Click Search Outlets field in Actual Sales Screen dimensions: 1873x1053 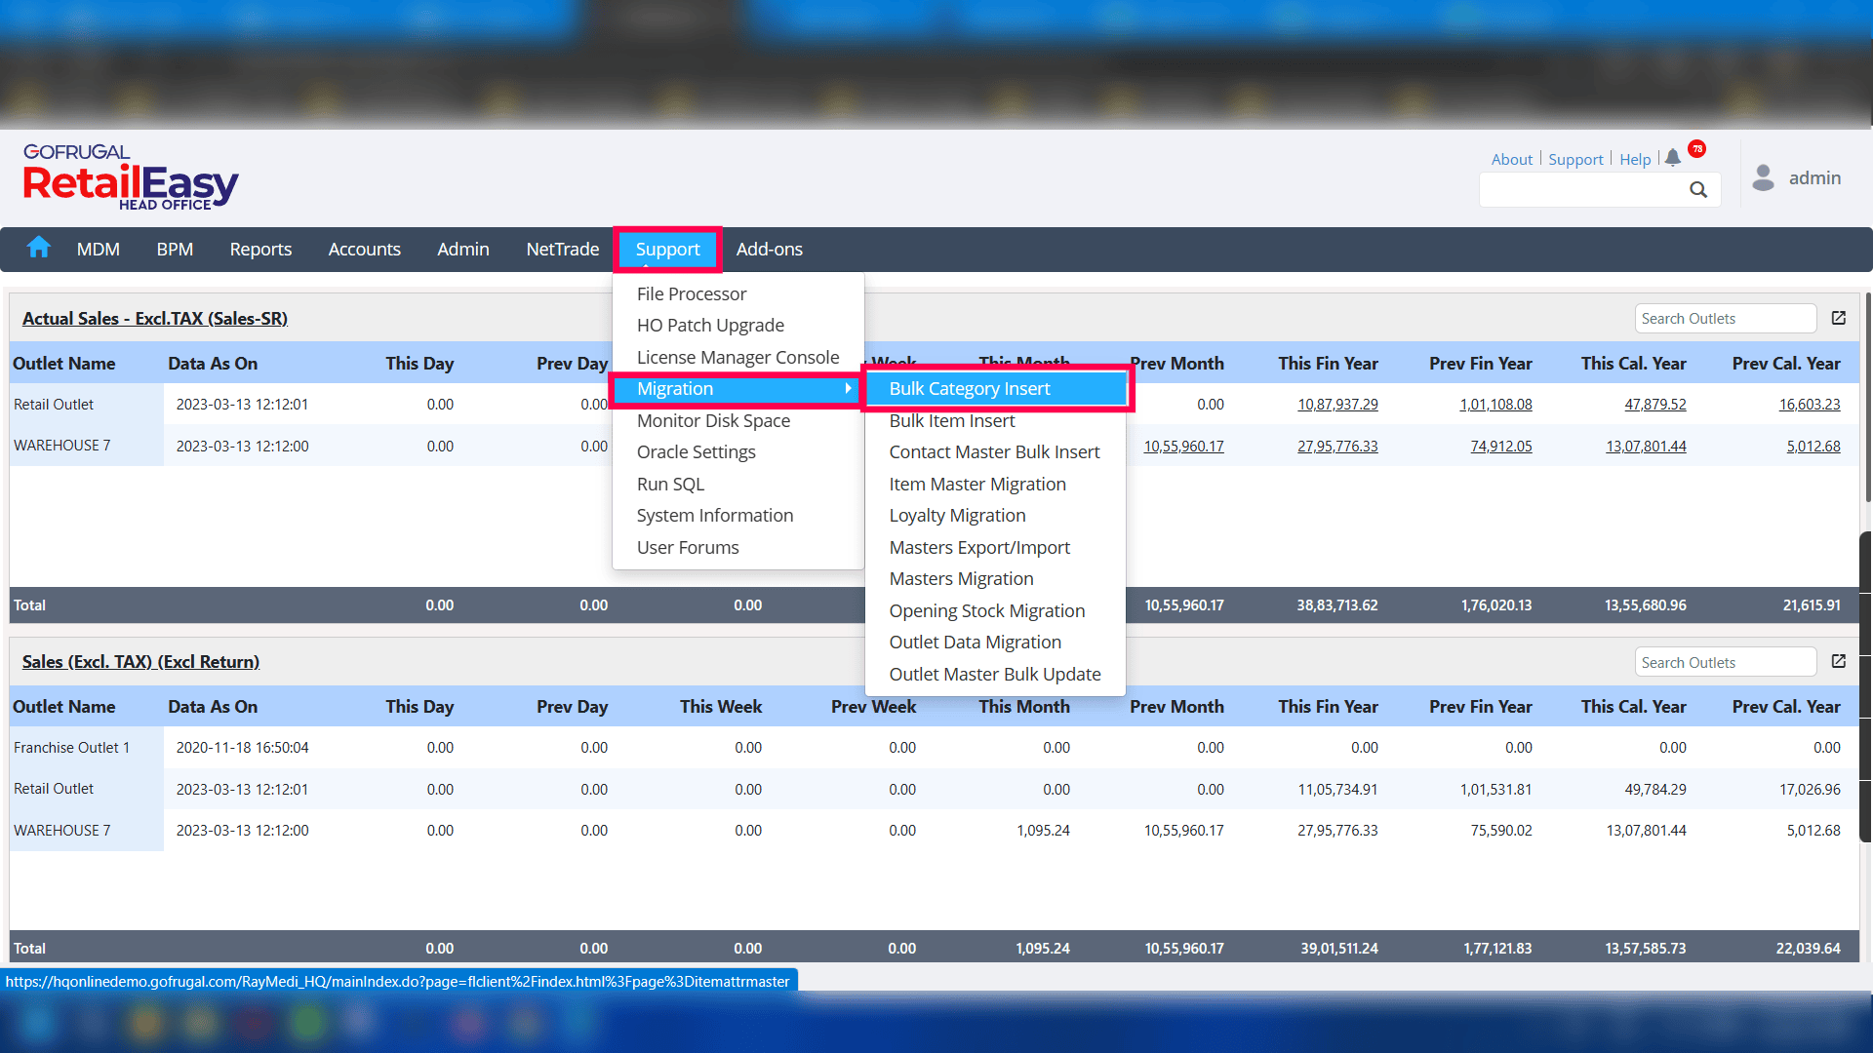[1724, 319]
